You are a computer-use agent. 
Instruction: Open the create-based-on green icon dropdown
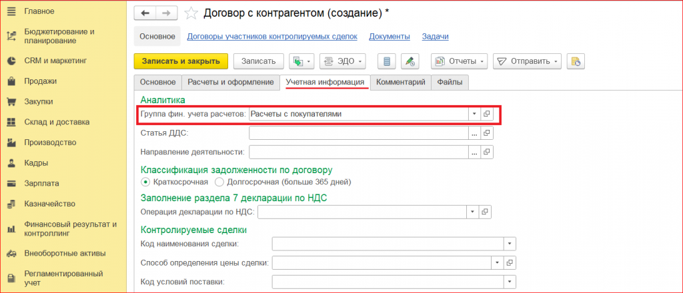click(301, 61)
